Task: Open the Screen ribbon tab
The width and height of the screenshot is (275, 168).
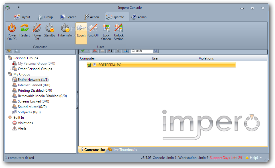Action: click(68, 17)
